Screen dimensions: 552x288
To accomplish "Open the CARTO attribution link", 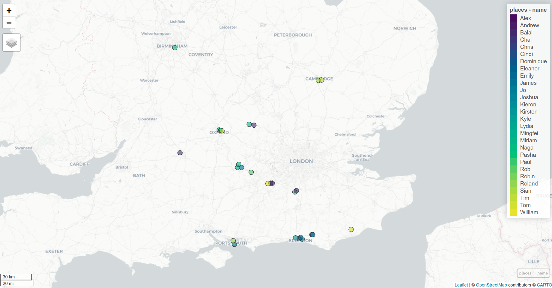I will tap(544, 285).
